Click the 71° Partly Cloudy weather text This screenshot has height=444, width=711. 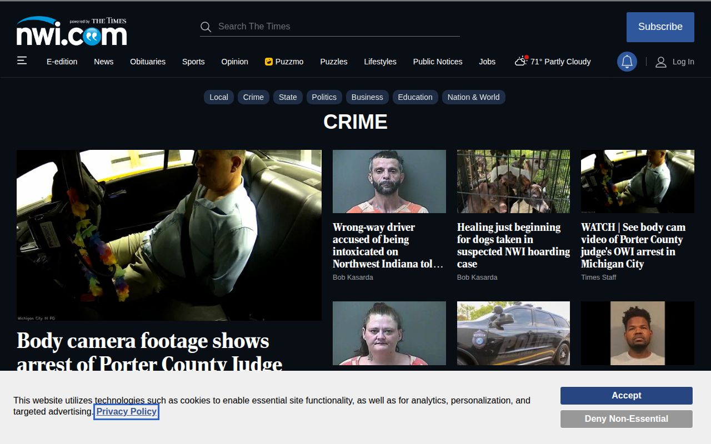(560, 62)
